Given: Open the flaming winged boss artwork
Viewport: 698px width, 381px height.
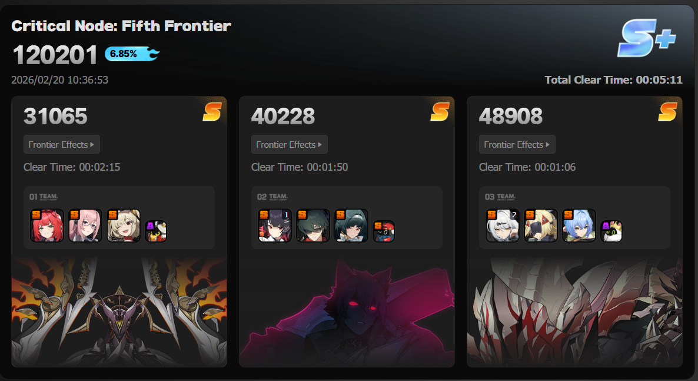Looking at the screenshot, I should [119, 312].
